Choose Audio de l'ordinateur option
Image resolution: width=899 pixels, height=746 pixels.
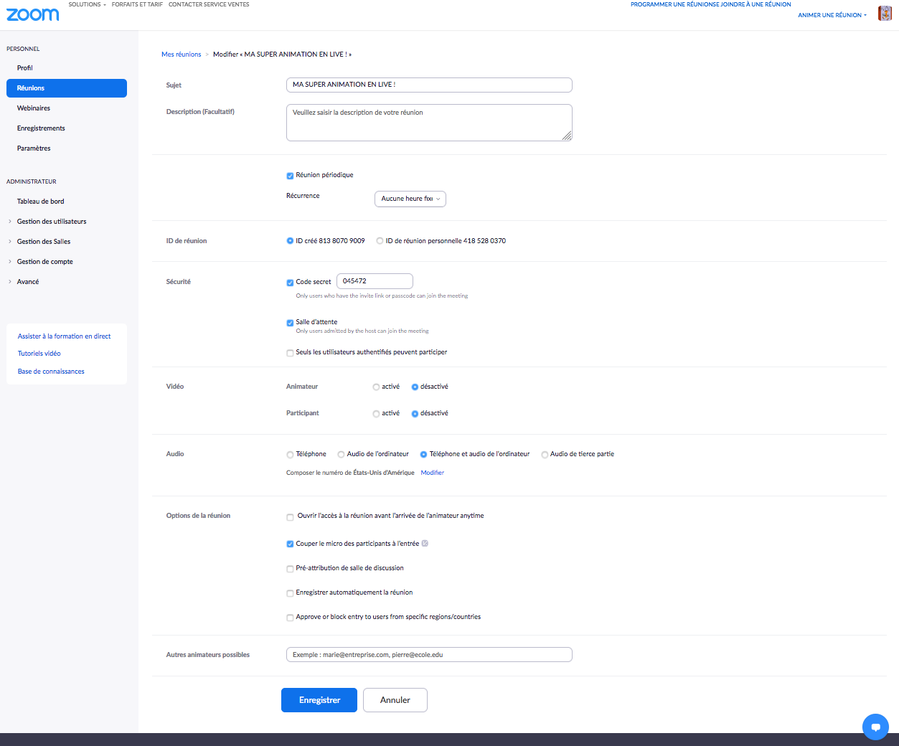pos(341,455)
